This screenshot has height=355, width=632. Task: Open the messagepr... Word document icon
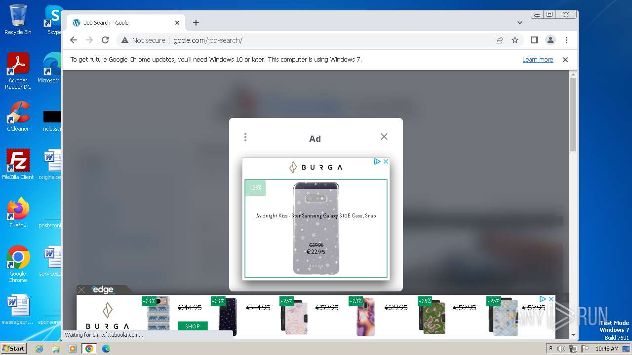tap(18, 310)
